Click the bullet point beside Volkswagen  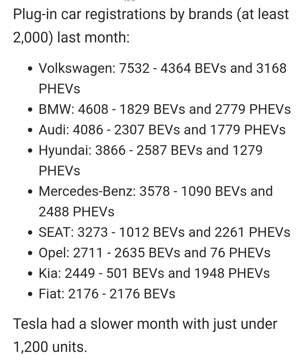click(x=30, y=69)
